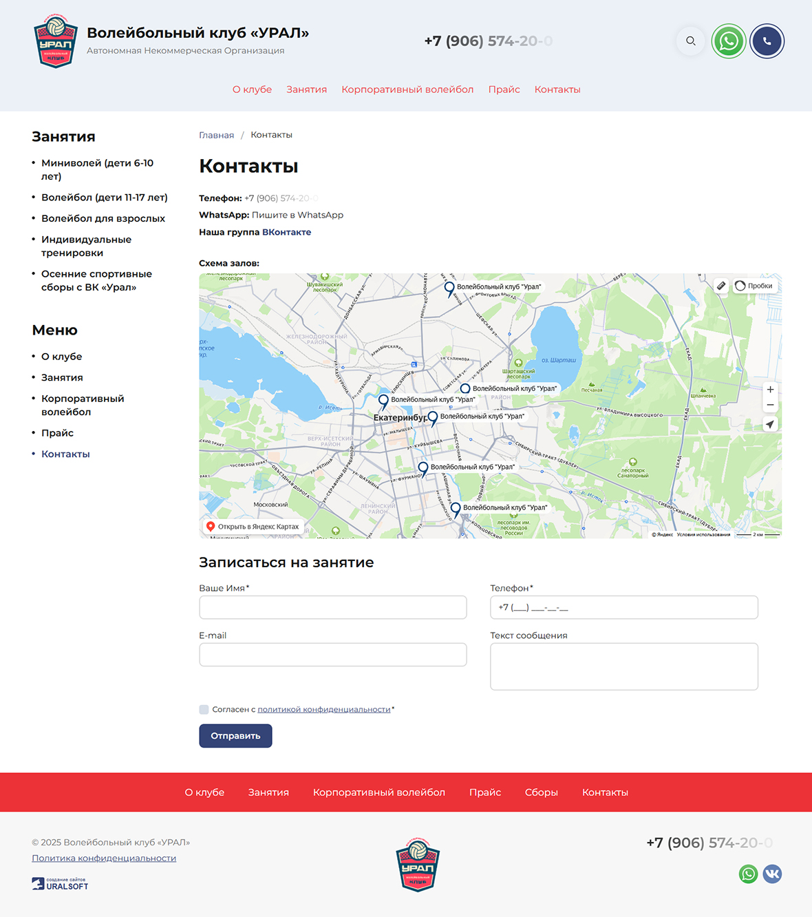Screen dimensions: 812x917
Task: Go to Главная breadcrumb link
Action: (216, 136)
